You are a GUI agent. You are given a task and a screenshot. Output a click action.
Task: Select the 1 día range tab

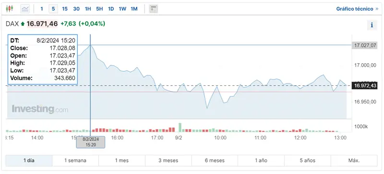[29, 161]
